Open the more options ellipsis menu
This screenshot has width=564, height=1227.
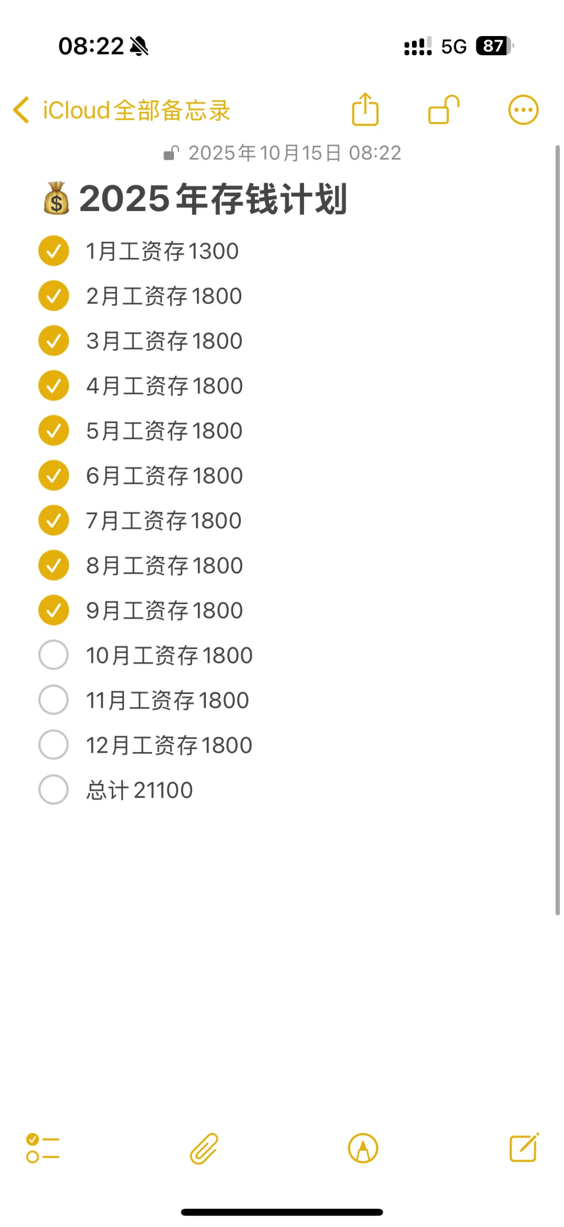point(523,110)
